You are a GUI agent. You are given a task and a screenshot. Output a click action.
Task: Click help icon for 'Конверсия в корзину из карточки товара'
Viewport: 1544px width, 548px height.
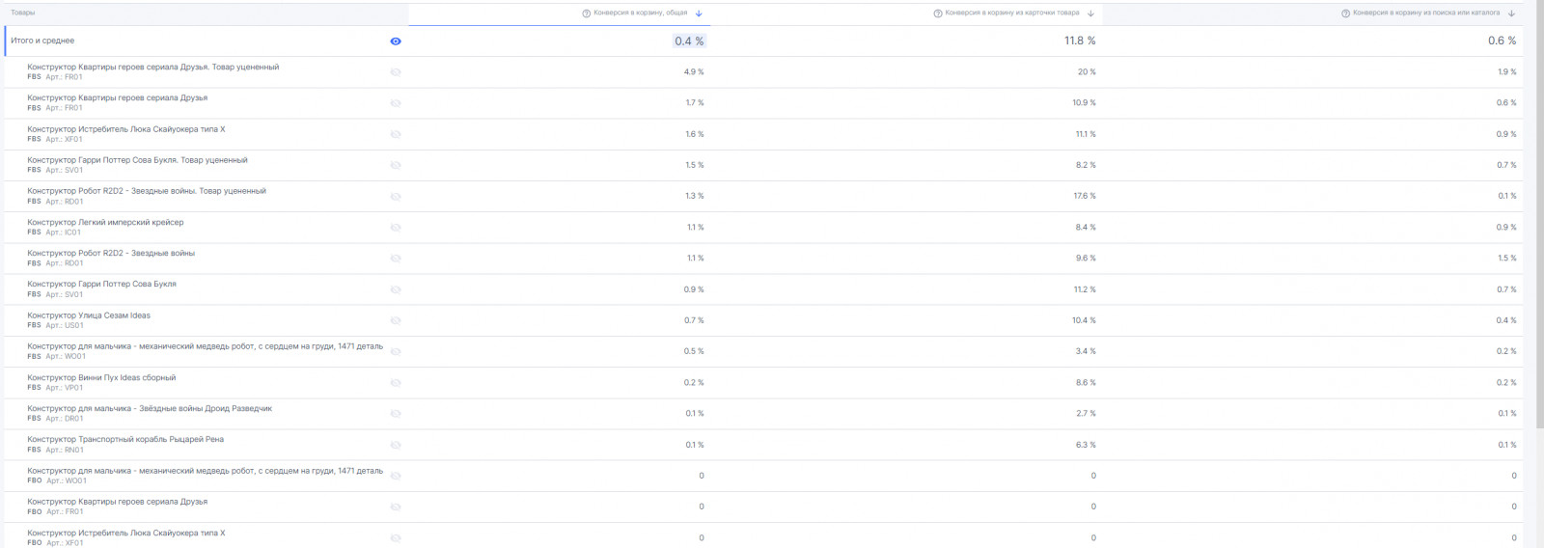point(938,14)
